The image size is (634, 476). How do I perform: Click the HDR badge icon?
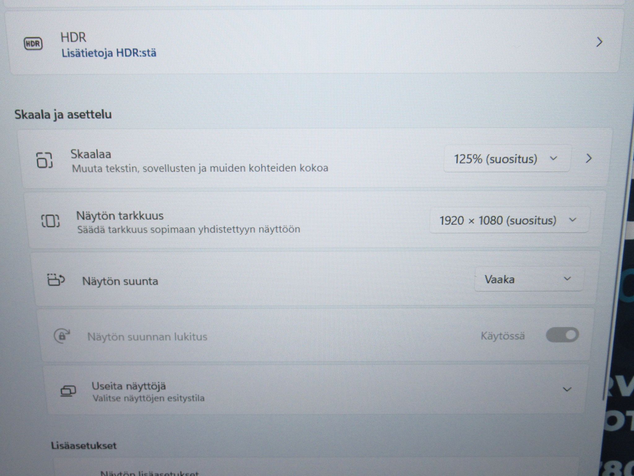pos(33,43)
